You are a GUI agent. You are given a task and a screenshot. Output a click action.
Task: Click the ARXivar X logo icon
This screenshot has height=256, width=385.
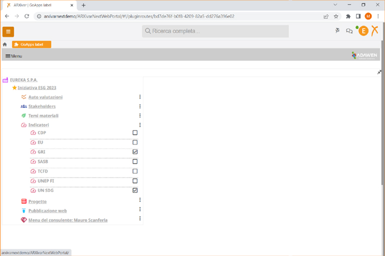[x=374, y=31]
